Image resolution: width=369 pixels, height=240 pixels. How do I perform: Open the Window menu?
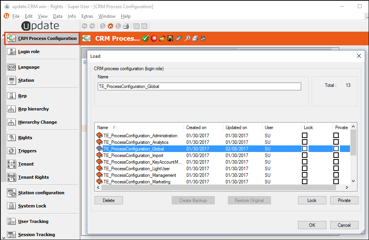107,16
